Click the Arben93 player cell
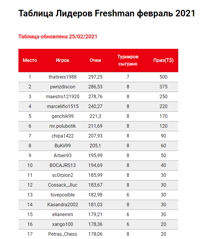Screen dimensions: 205x239 63,155
